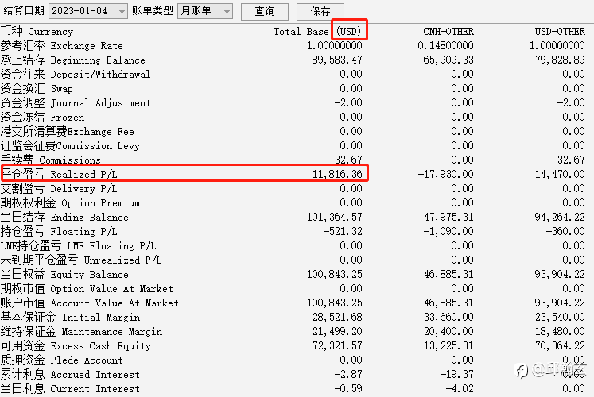Image resolution: width=594 pixels, height=397 pixels.
Task: Click Accrued Interest total value -2.87
Action: click(x=348, y=374)
